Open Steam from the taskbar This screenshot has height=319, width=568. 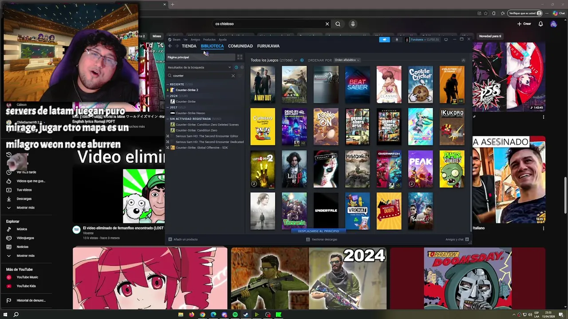(x=246, y=315)
